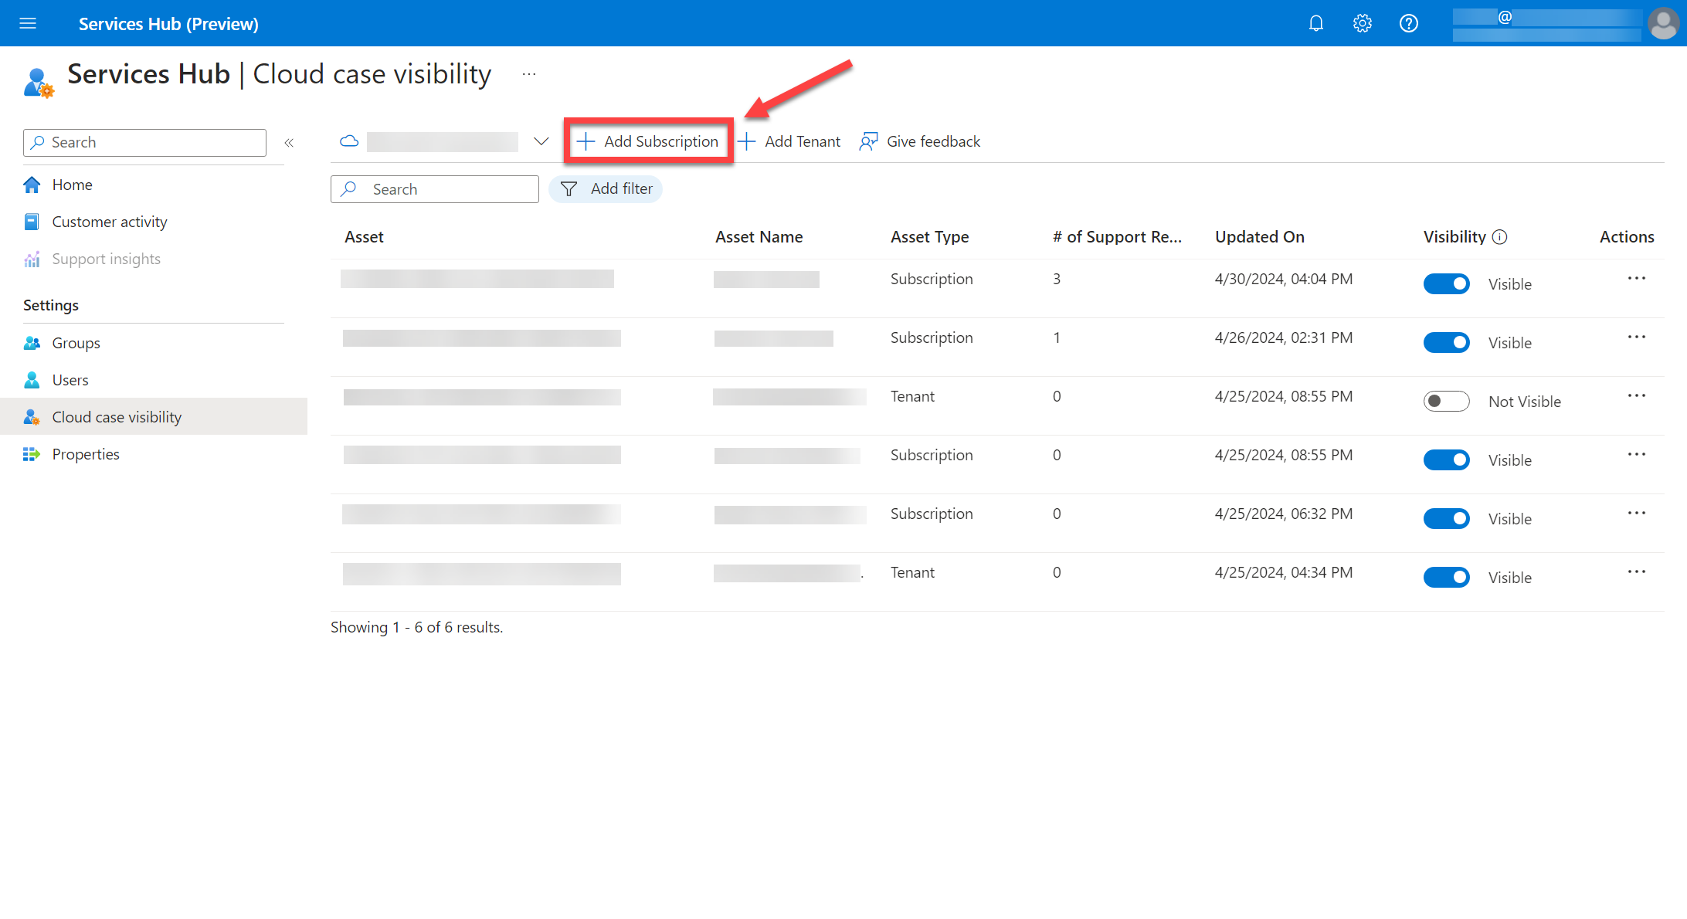The width and height of the screenshot is (1687, 919).
Task: Click the actions ellipsis on first row
Action: click(x=1636, y=279)
